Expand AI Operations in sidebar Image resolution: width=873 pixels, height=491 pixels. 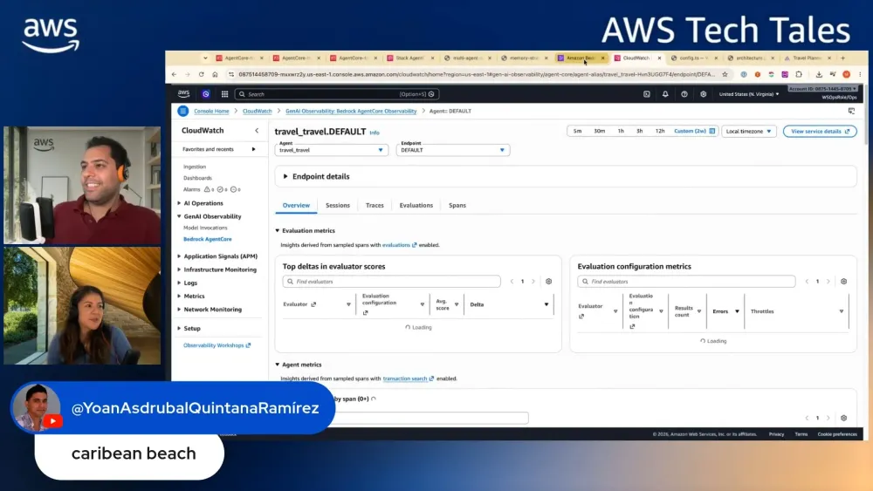point(179,203)
